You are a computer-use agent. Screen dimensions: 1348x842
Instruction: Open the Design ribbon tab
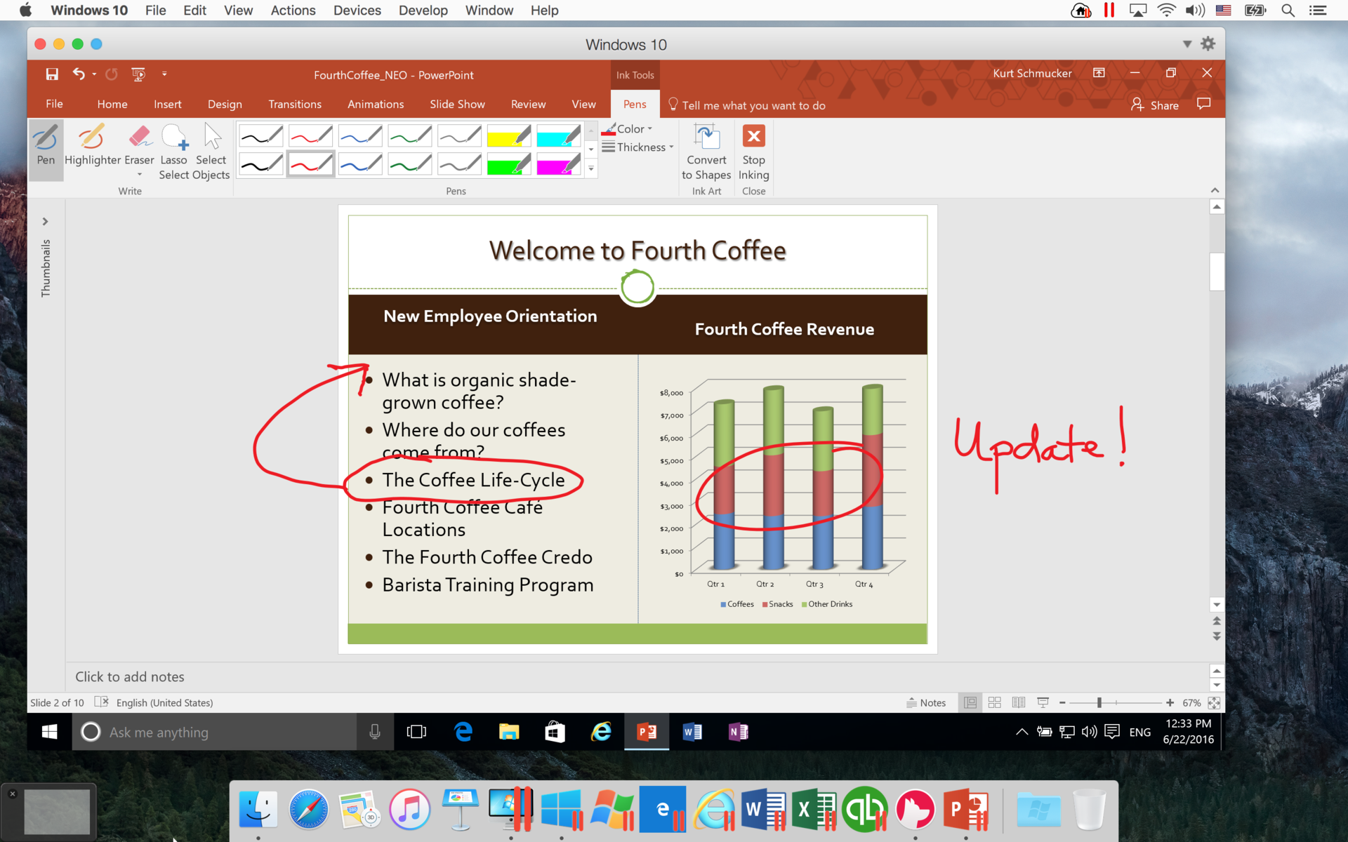225,104
